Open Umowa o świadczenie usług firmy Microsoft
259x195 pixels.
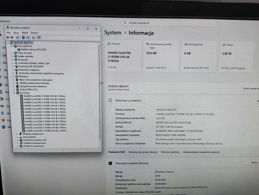pyautogui.click(x=138, y=192)
